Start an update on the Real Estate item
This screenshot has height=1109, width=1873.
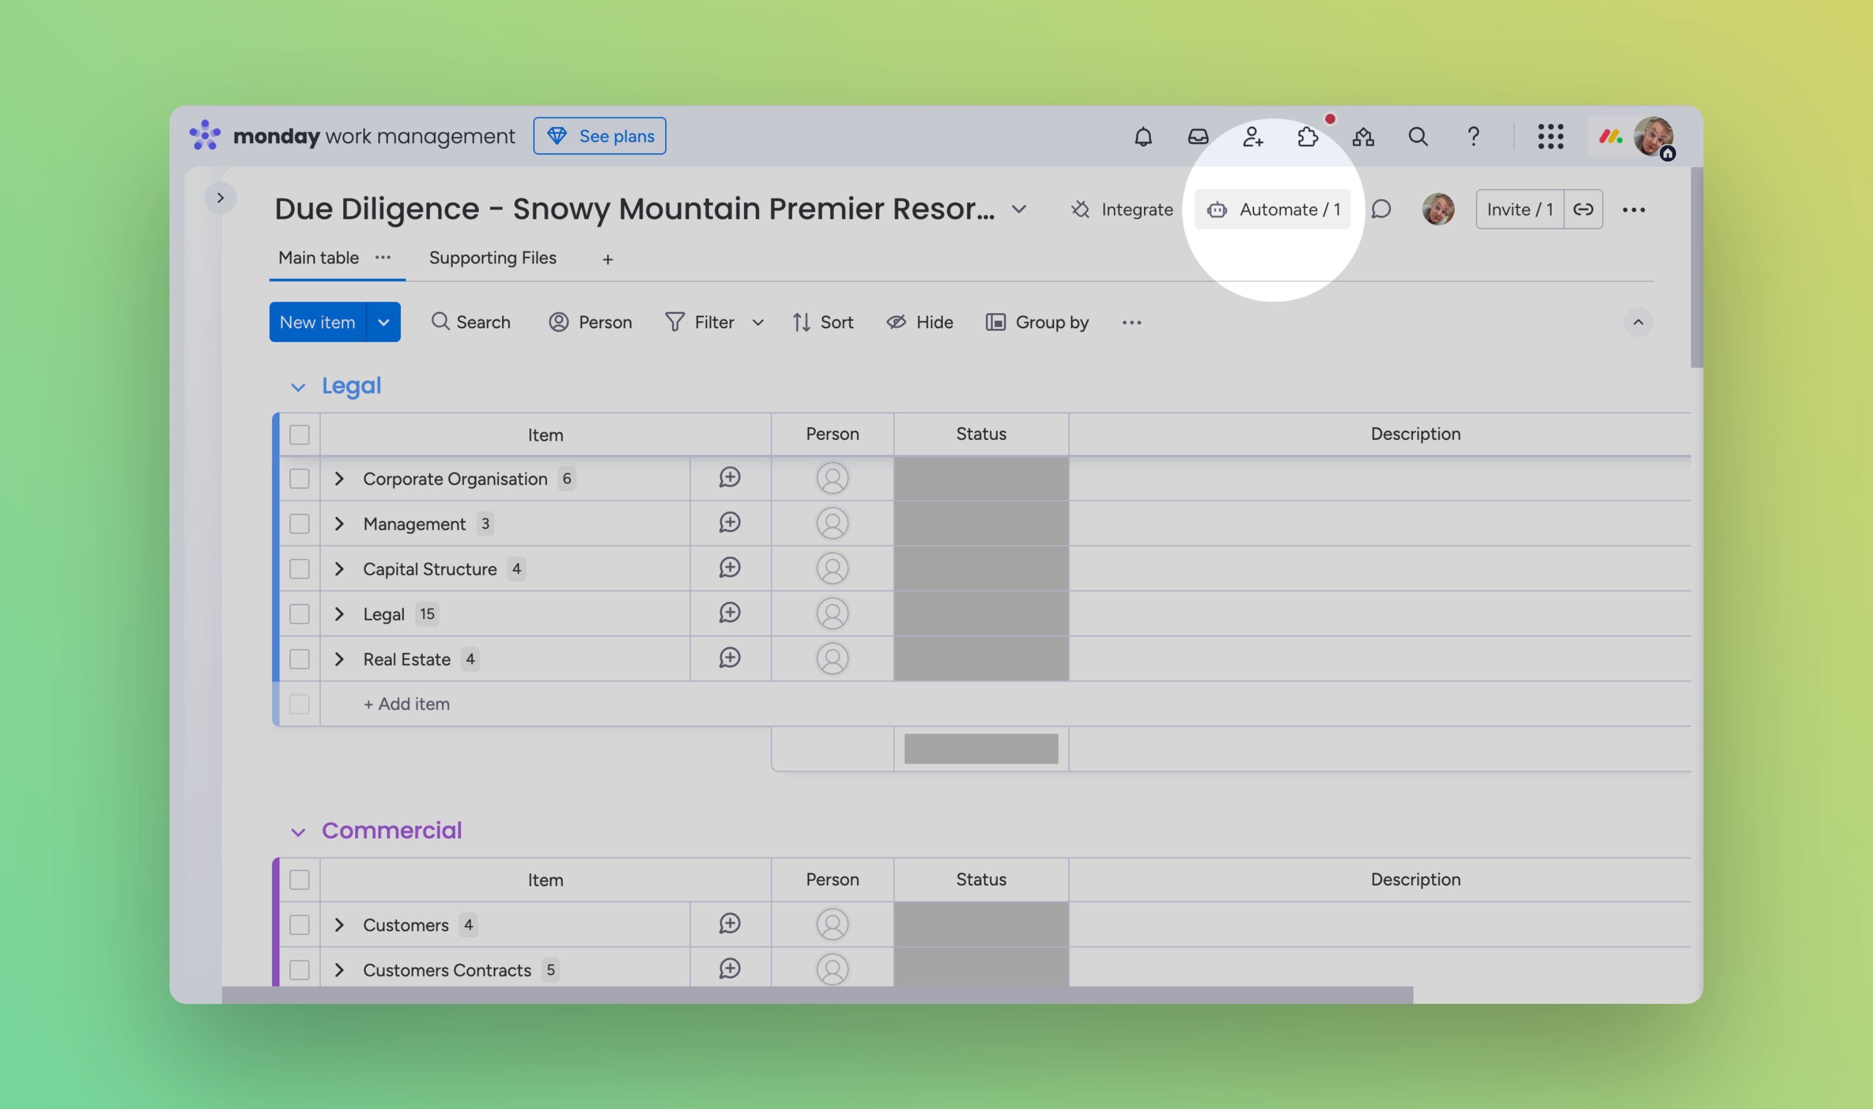pos(729,659)
